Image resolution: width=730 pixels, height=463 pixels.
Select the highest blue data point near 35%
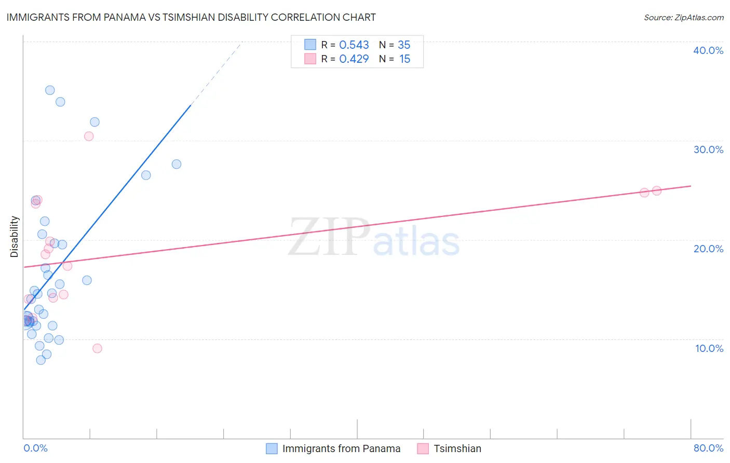pos(50,90)
